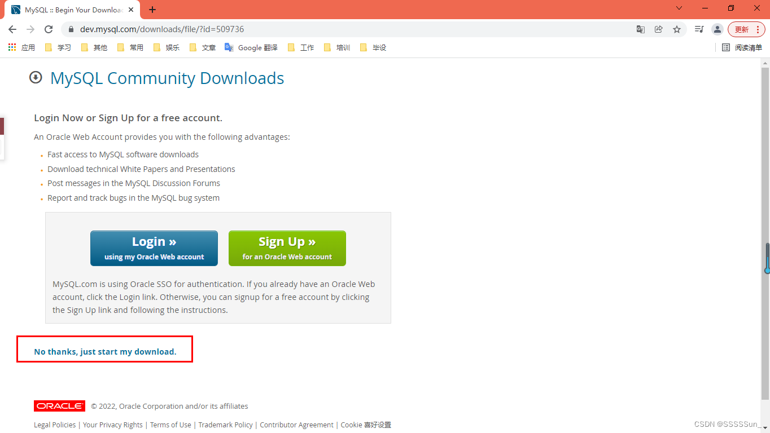Click inside the address bar URL field
The width and height of the screenshot is (770, 433).
(226, 29)
